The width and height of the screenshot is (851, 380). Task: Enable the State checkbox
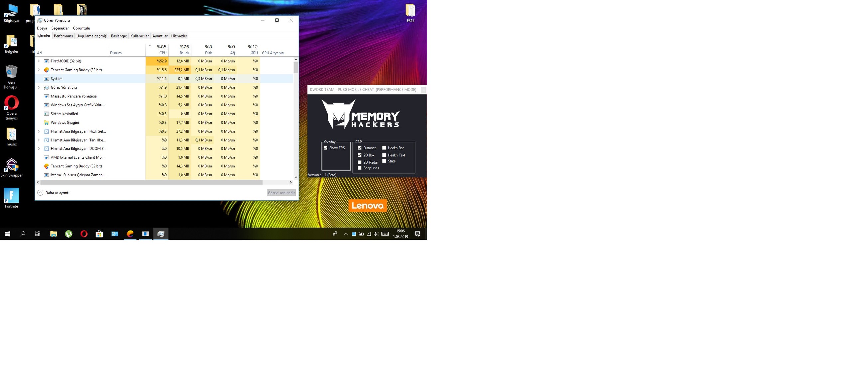pyautogui.click(x=384, y=161)
